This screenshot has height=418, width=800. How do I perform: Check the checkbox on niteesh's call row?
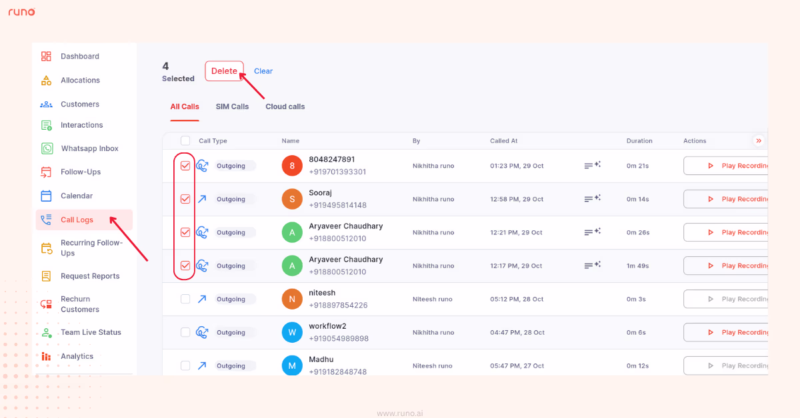click(185, 299)
